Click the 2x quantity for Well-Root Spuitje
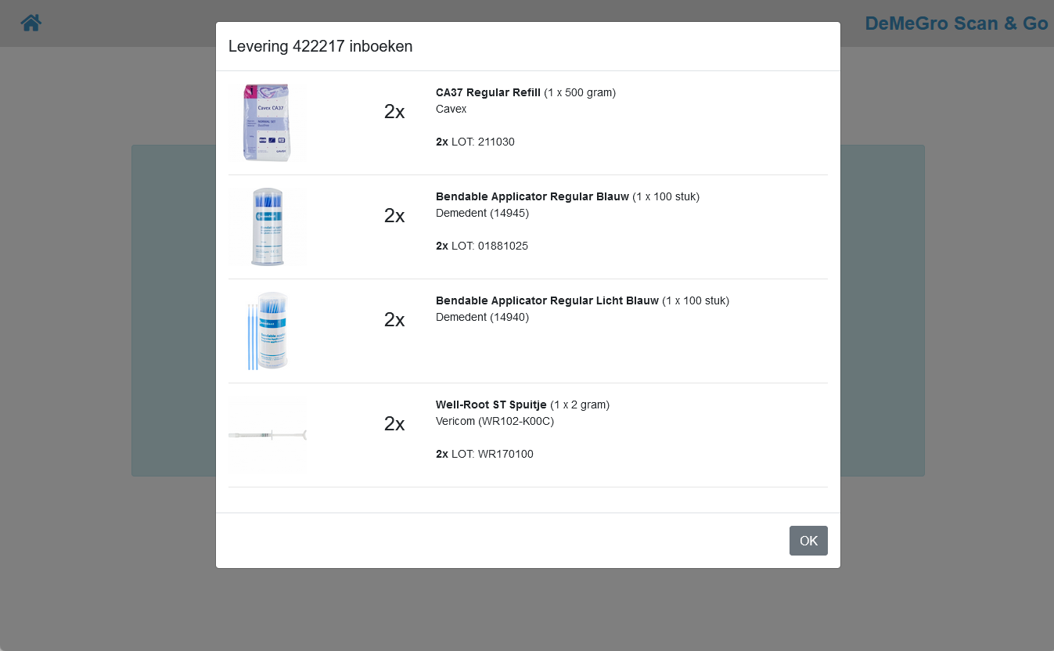This screenshot has height=651, width=1054. (394, 423)
